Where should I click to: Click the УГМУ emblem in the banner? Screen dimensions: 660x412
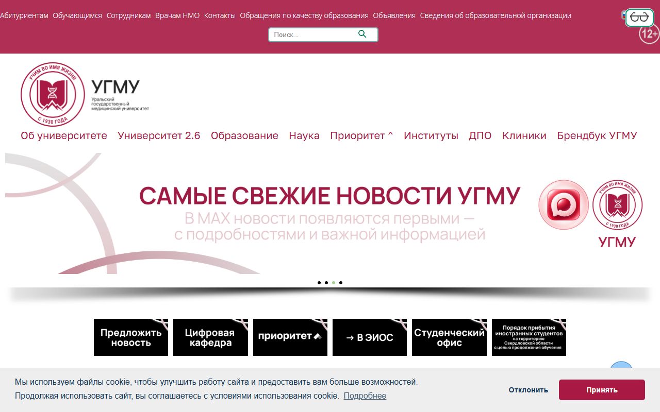click(617, 204)
